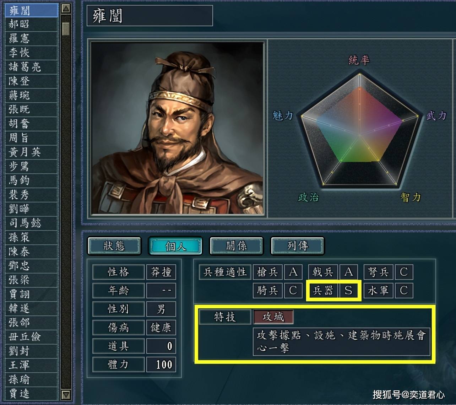Select the 攻城 special skill badge

point(273,317)
